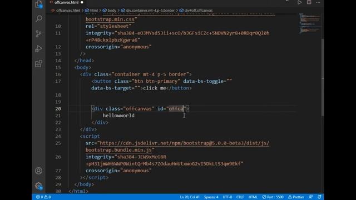356x200 pixels.
Task: Open the Explorer view
Action: tap(38, 4)
